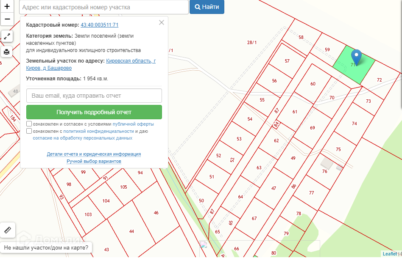Close the parcel information popup
The height and width of the screenshot is (258, 402).
point(162,23)
